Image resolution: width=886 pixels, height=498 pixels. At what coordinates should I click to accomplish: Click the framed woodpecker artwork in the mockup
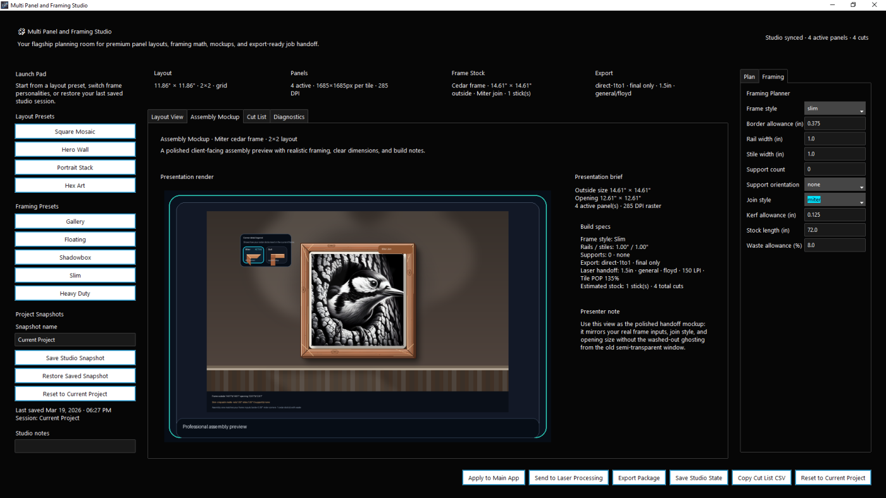(358, 301)
